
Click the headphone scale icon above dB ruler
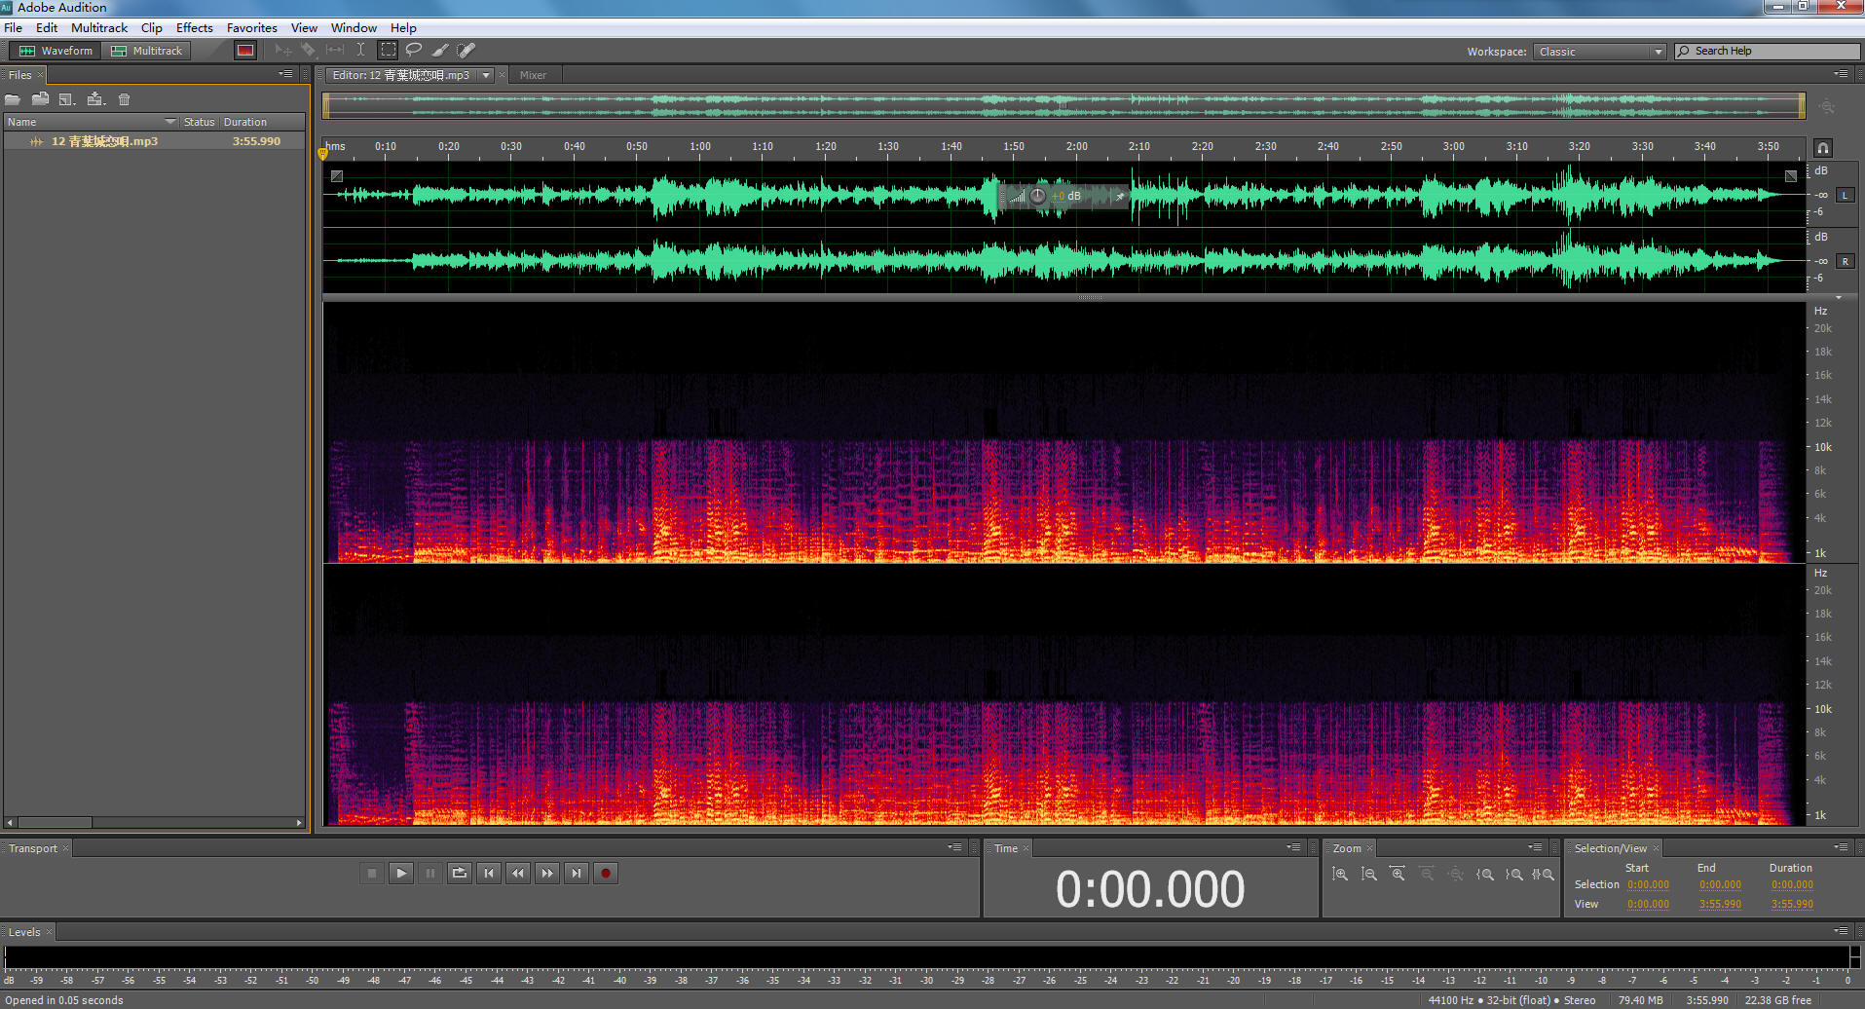click(1823, 148)
